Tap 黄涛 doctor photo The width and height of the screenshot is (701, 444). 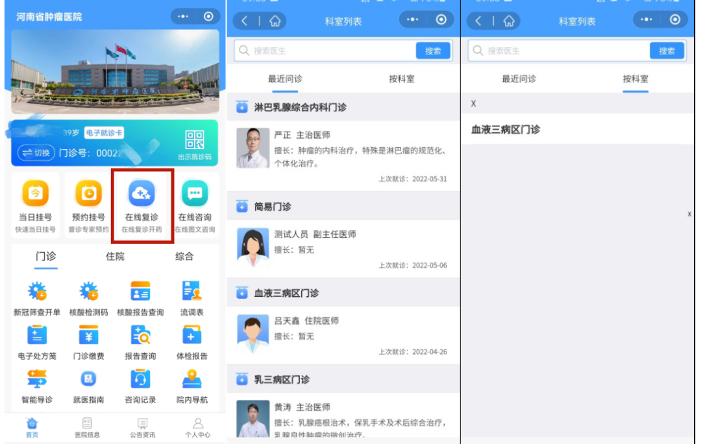(x=252, y=418)
